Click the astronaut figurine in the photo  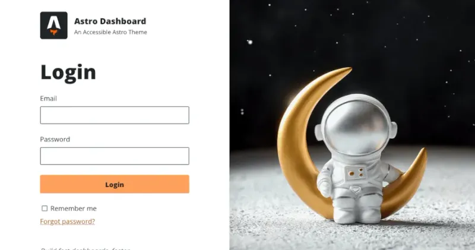(357, 159)
